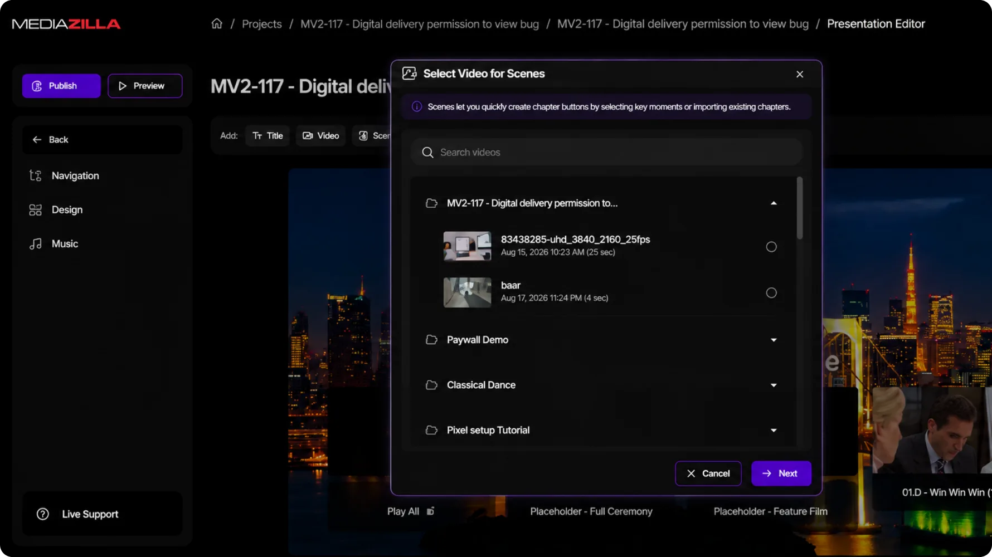The image size is (992, 557).
Task: Expand the Pixel setup Tutorial folder arrow
Action: point(774,430)
